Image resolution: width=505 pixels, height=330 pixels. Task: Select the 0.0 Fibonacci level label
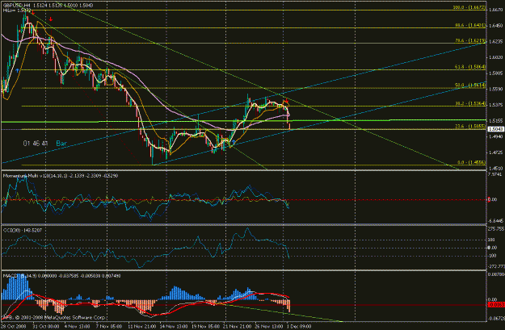point(472,162)
